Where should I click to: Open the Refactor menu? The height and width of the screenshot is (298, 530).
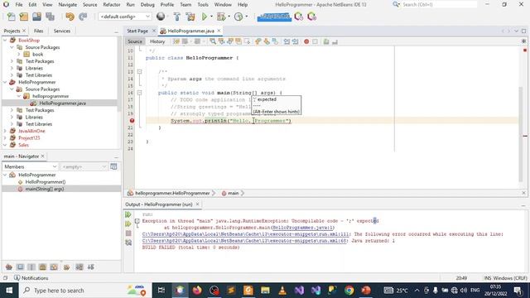(x=112, y=5)
